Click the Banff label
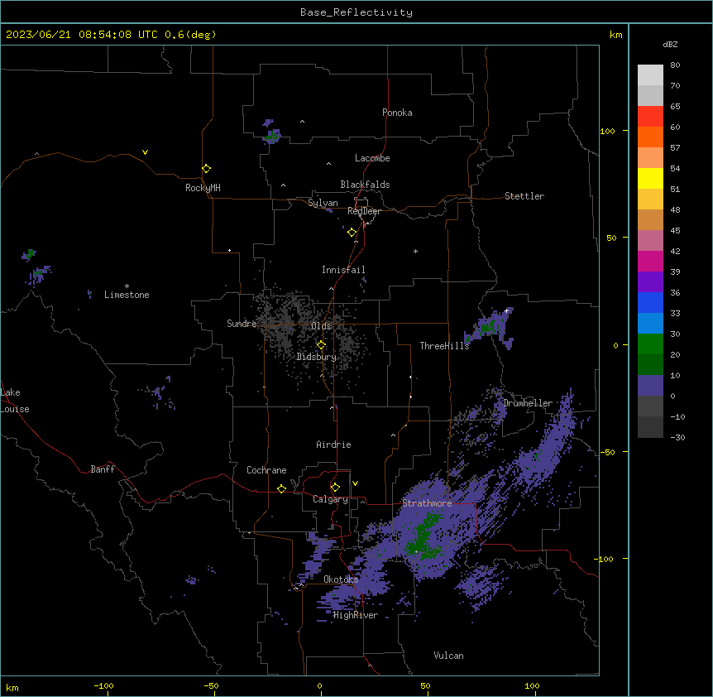The image size is (713, 697). coord(103,469)
